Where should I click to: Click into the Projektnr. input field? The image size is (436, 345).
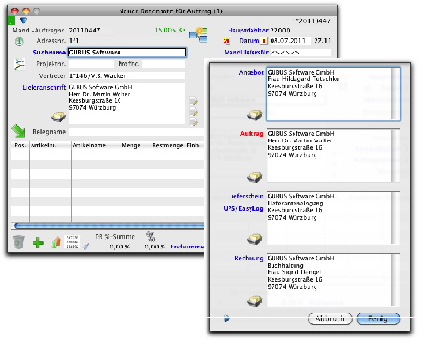tap(91, 64)
